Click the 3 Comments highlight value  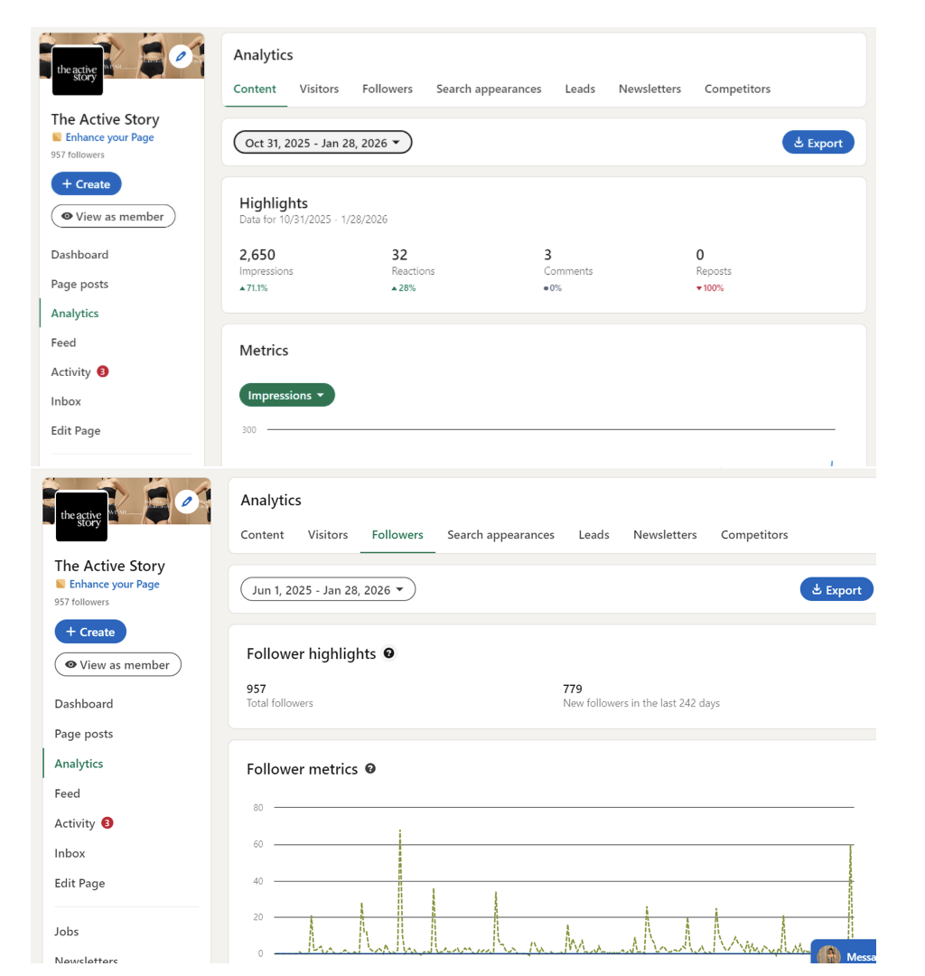click(x=547, y=255)
